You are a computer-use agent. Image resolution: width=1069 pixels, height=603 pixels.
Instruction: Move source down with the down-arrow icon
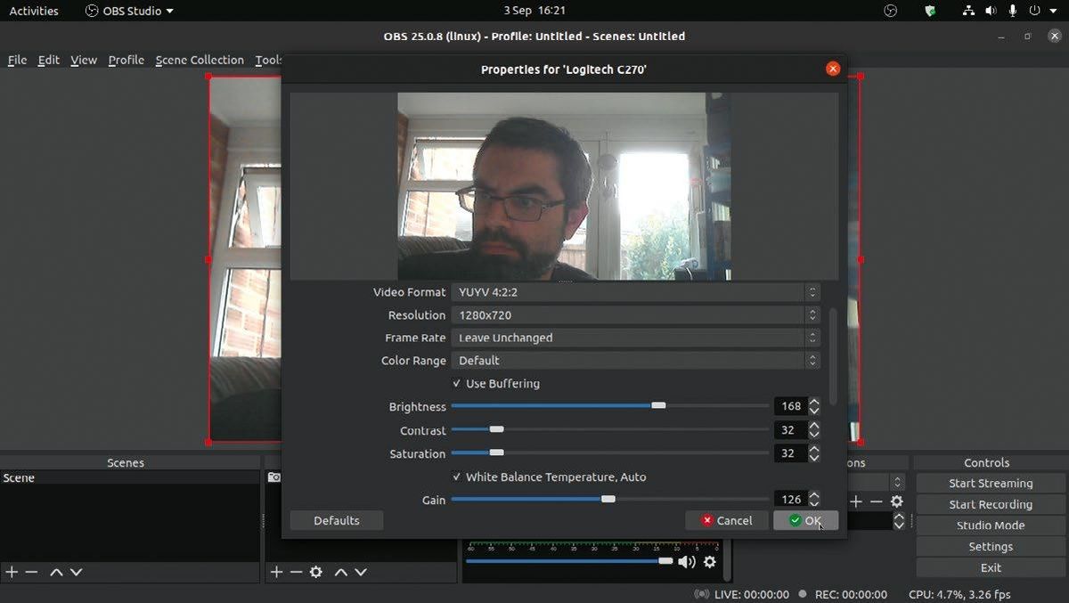[361, 572]
